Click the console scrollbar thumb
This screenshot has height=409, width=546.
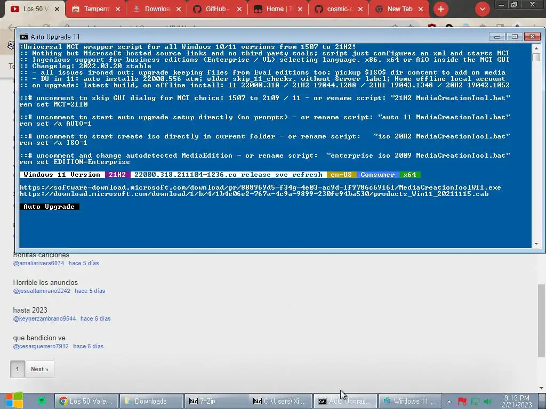[536, 57]
